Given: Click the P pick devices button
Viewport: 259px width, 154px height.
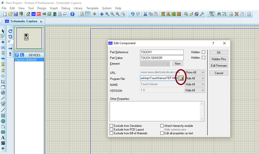Looking at the screenshot, I should coord(17,55).
